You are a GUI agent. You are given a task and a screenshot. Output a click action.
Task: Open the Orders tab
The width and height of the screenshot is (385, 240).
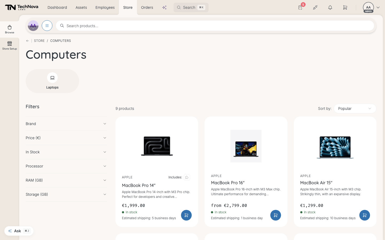click(x=147, y=7)
